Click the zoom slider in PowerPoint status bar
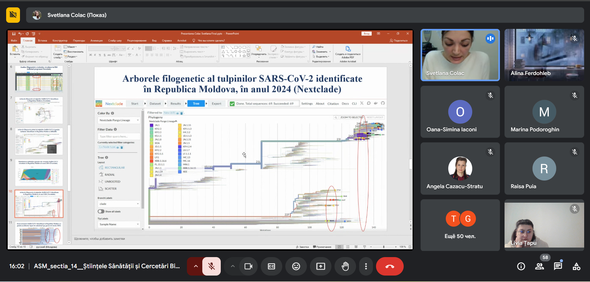The height and width of the screenshot is (282, 590). [x=383, y=247]
